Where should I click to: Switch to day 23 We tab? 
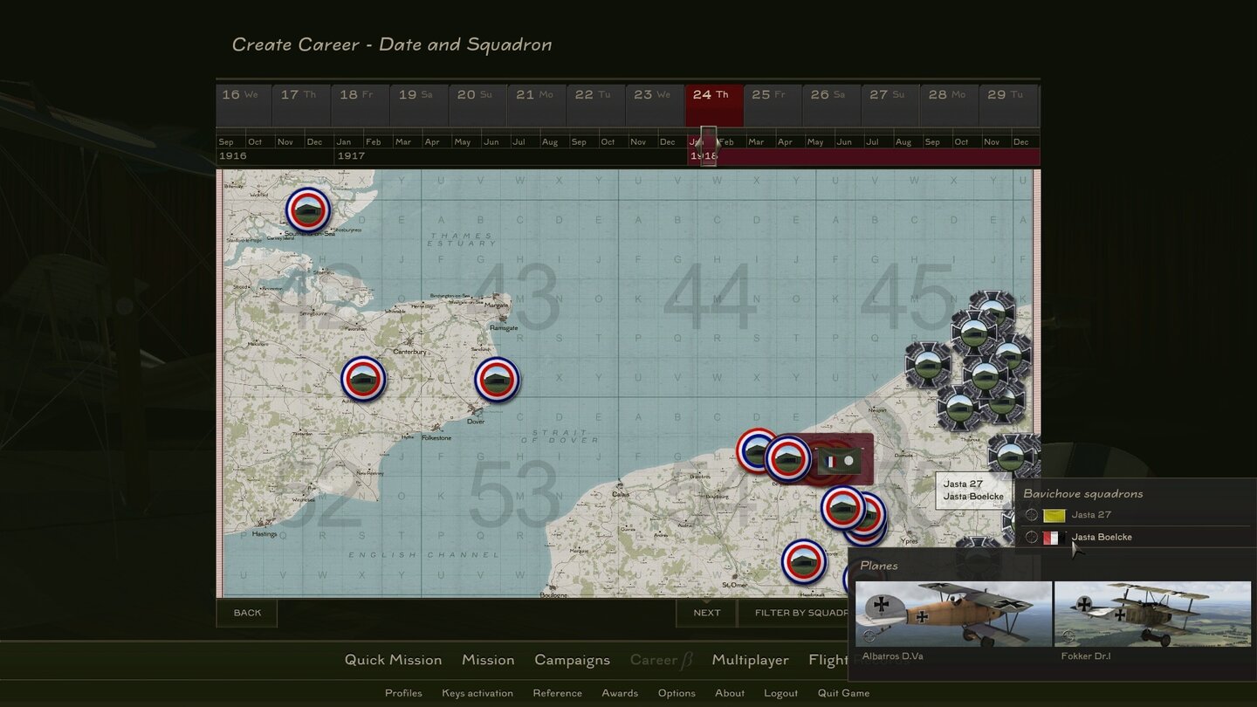(x=655, y=106)
